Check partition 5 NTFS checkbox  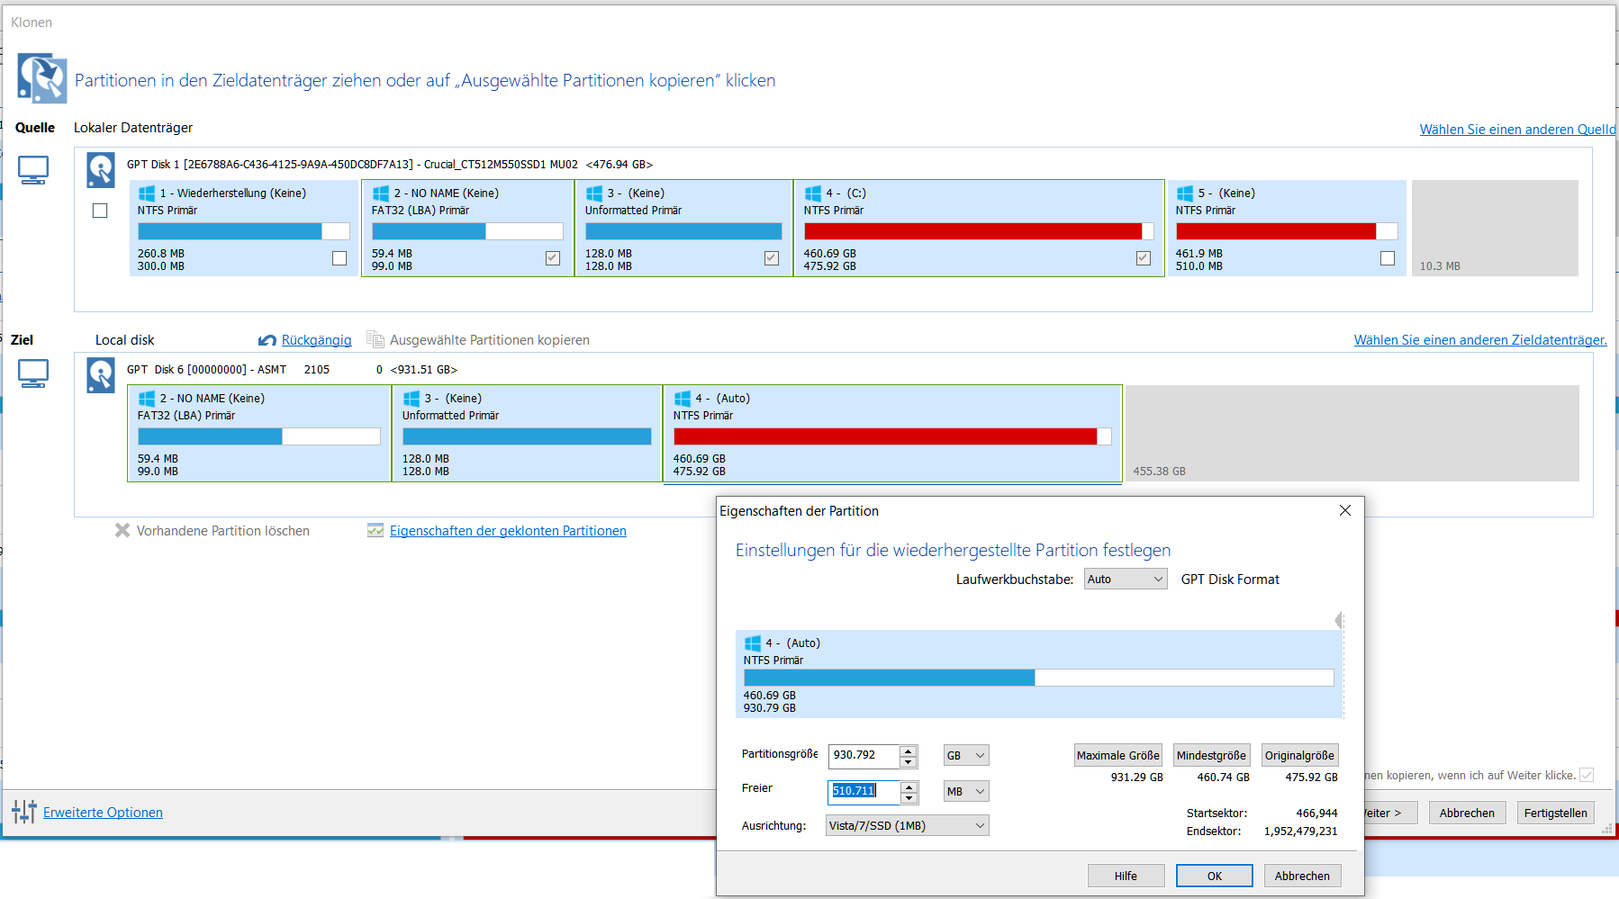point(1388,258)
